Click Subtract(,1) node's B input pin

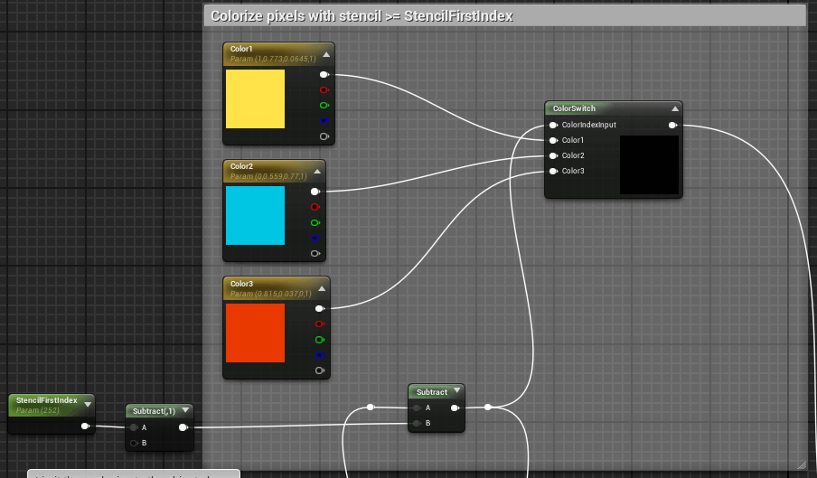point(134,443)
